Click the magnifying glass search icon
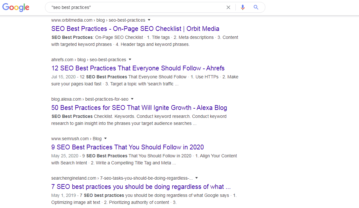 point(256,7)
